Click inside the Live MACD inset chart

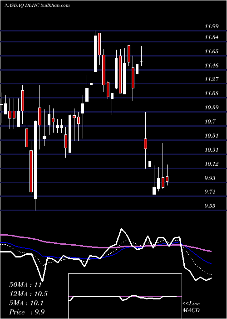(125, 296)
